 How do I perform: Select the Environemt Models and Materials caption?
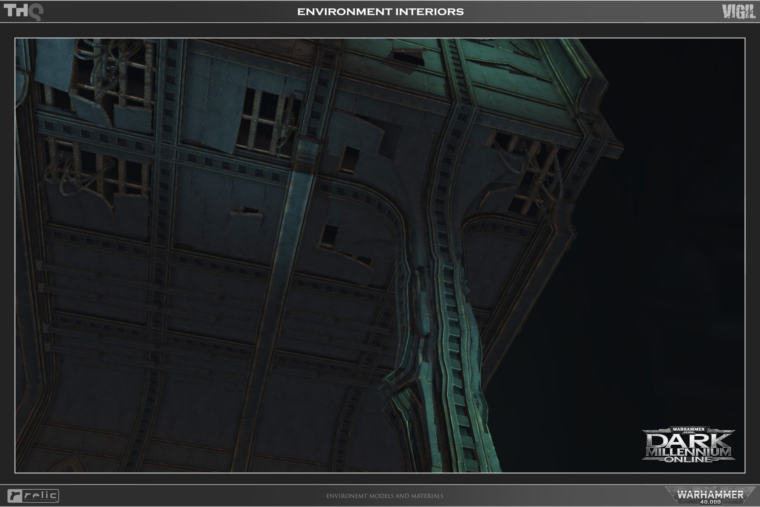point(384,496)
